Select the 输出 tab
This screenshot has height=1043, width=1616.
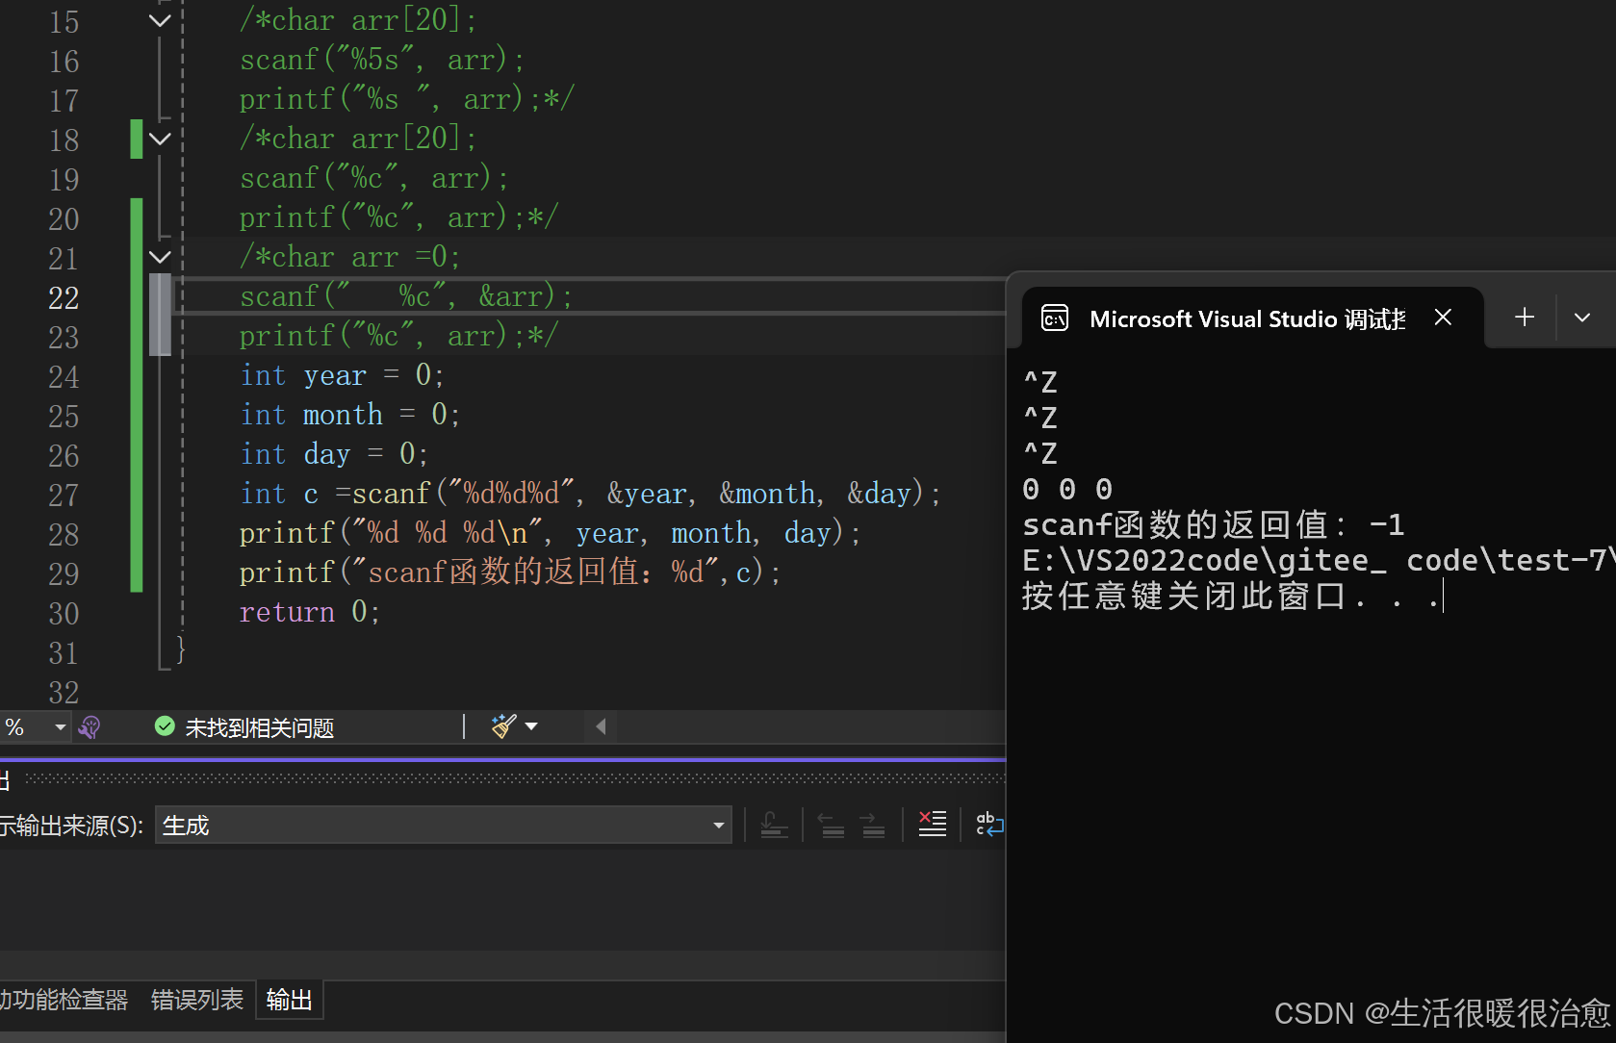[289, 1000]
